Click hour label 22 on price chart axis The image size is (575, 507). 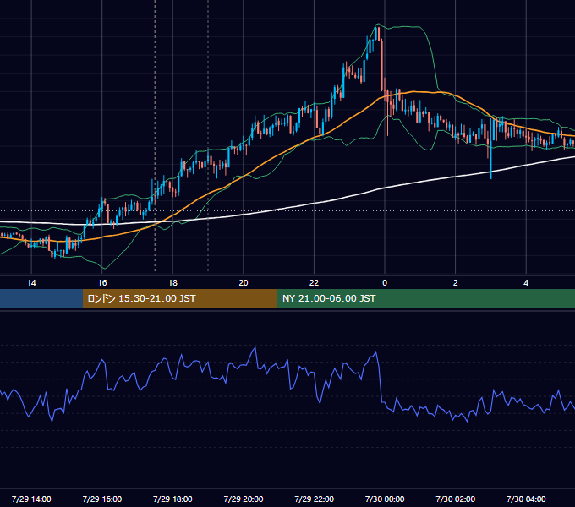pyautogui.click(x=314, y=282)
